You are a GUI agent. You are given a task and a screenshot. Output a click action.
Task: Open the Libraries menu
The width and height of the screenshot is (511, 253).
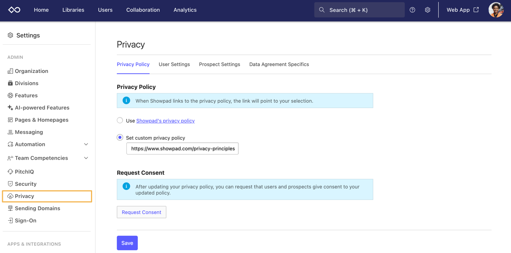point(73,10)
